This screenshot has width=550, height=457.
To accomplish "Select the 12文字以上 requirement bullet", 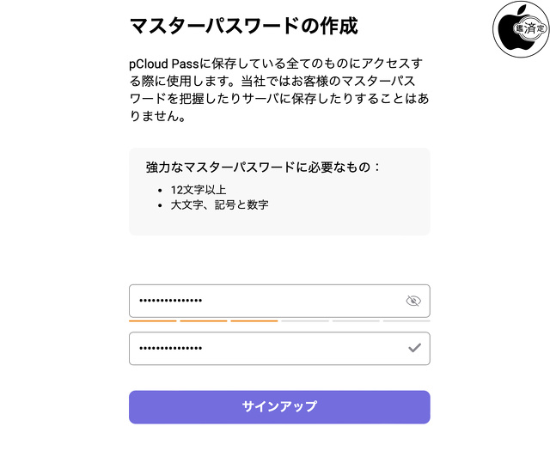I will click(199, 189).
